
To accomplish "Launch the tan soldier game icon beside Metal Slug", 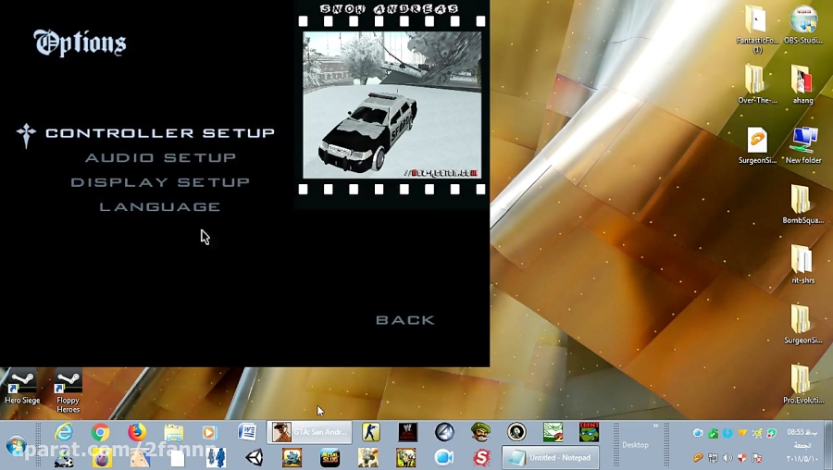I will point(367,458).
